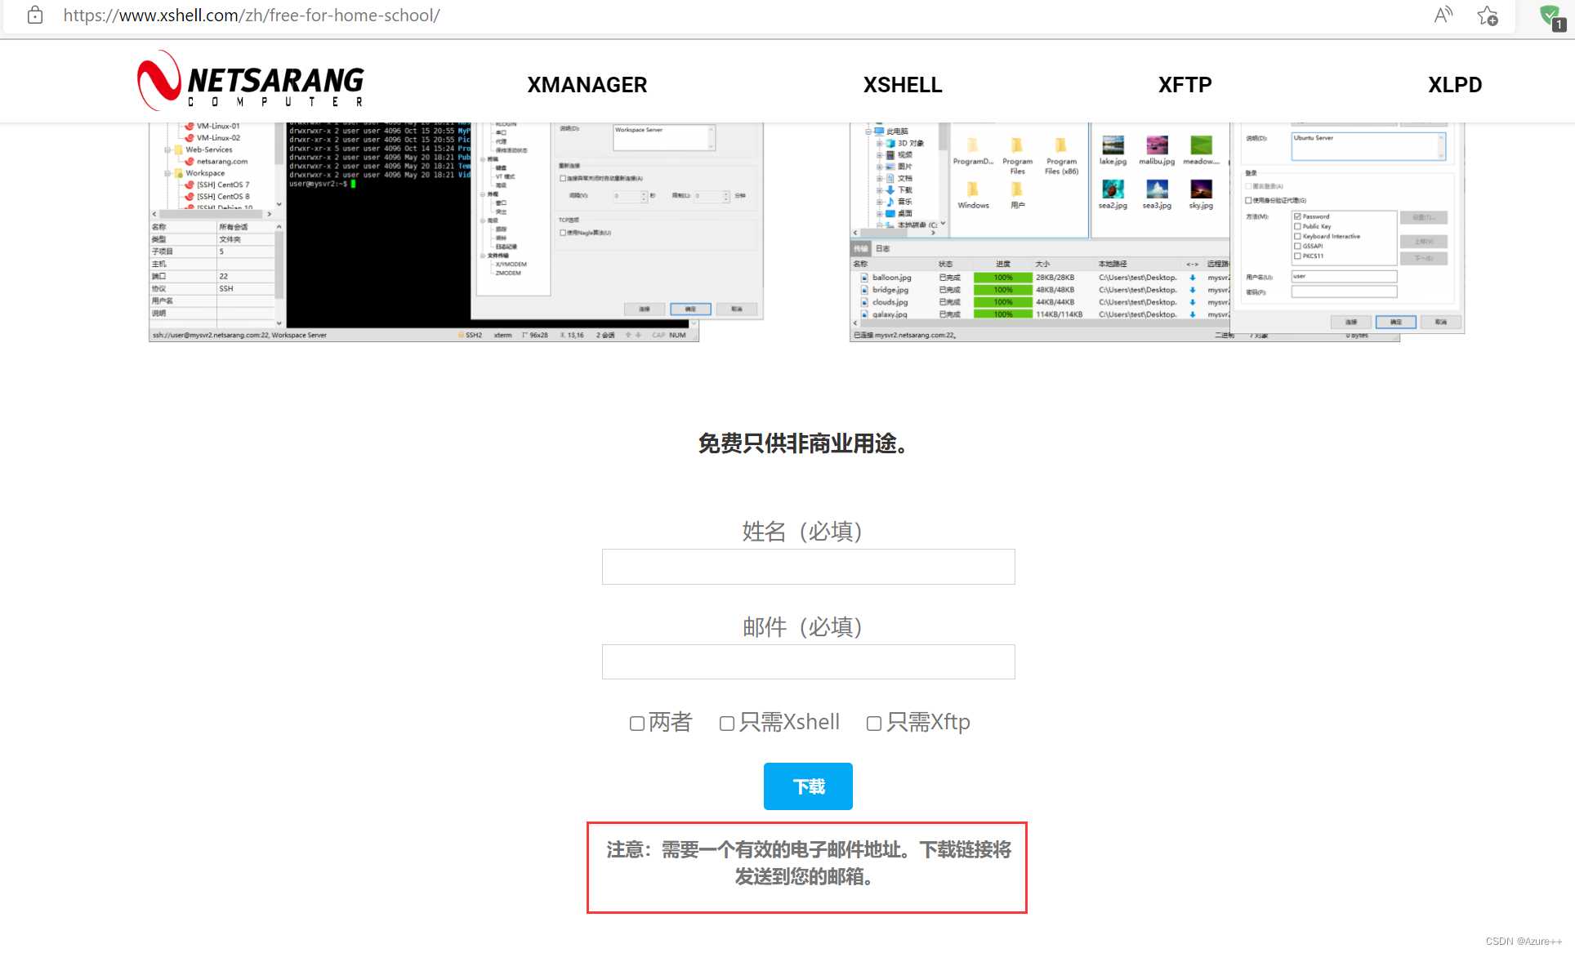
Task: Open the XMANAGER menu
Action: pyautogui.click(x=587, y=85)
